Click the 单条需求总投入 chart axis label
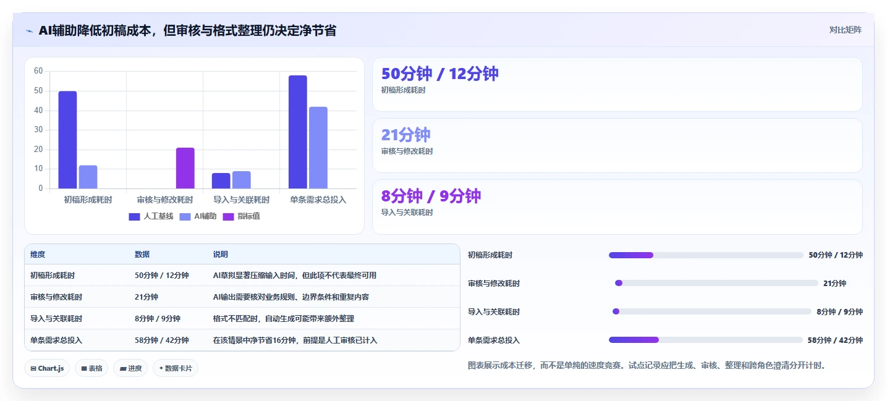887x401 pixels. (318, 200)
